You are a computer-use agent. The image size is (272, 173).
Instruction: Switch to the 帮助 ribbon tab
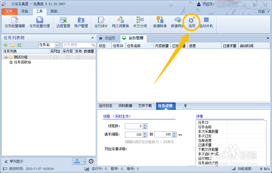coord(54,12)
